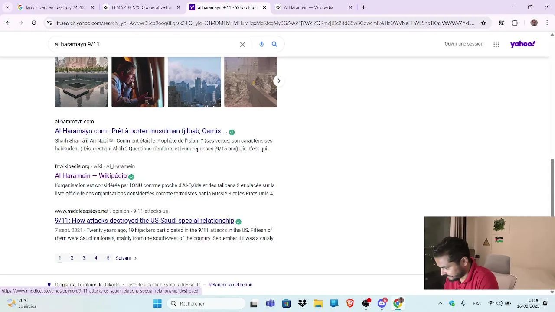Open Al-Haramayn.com Prêt à porter result
555x312 pixels.
[x=141, y=131]
